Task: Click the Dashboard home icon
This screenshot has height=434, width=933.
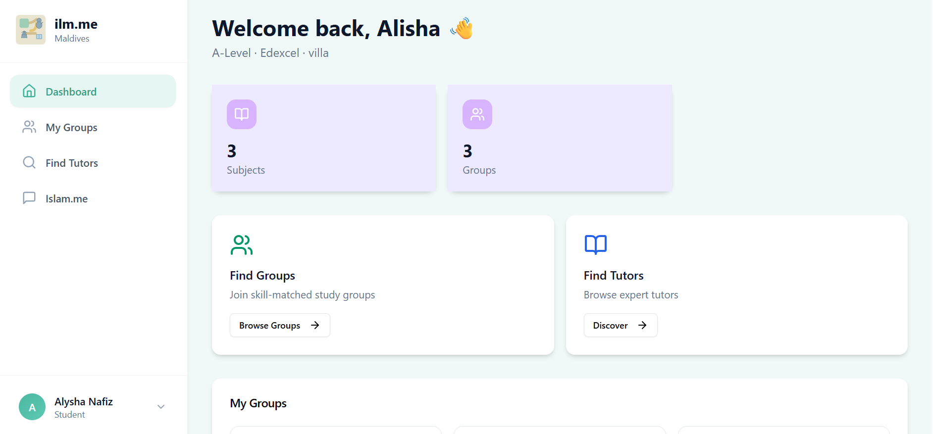Action: [29, 91]
